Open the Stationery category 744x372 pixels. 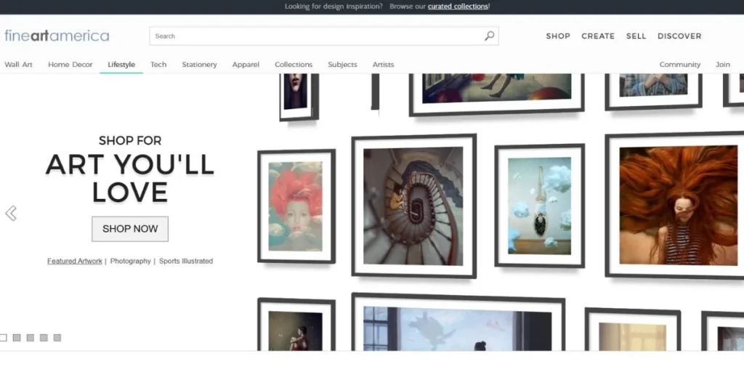tap(199, 65)
